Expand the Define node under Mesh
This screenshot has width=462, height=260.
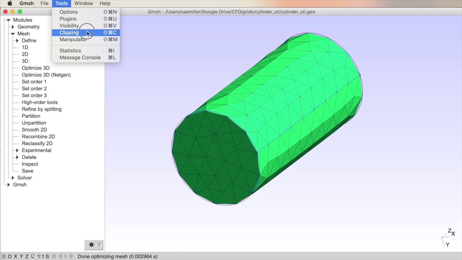pyautogui.click(x=17, y=40)
